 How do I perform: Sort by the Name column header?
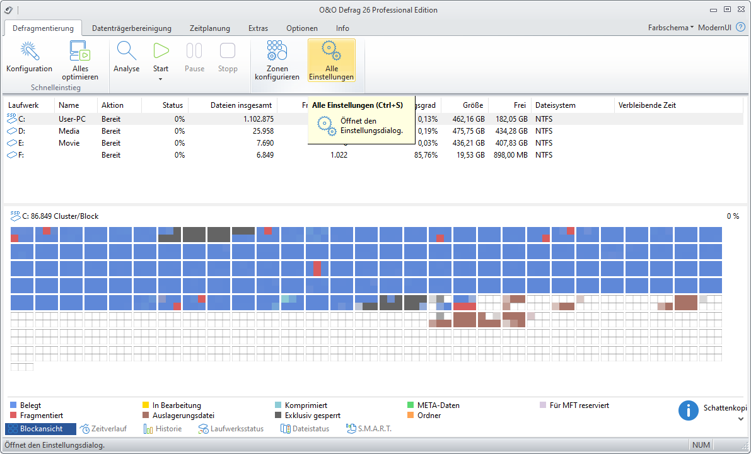pos(76,105)
